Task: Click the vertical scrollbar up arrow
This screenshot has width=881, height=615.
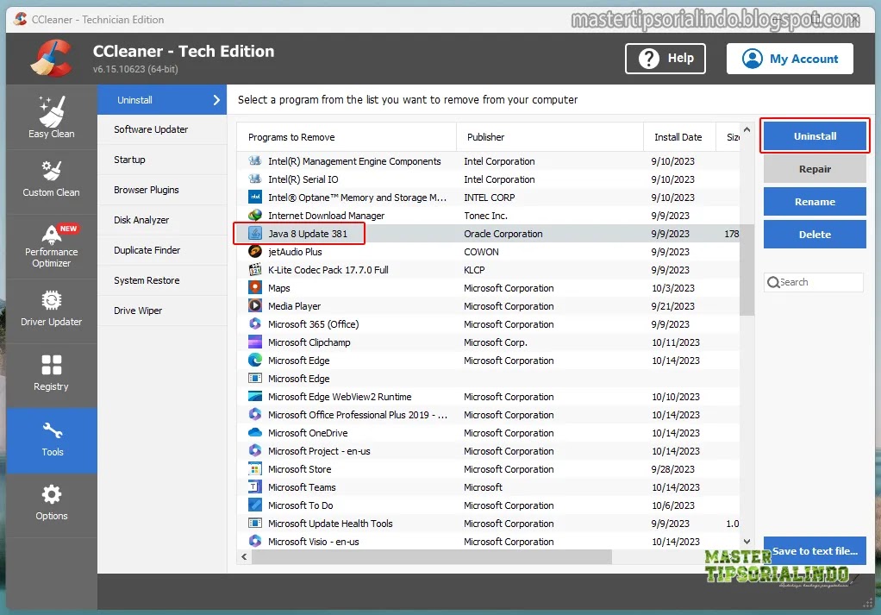Action: point(747,130)
